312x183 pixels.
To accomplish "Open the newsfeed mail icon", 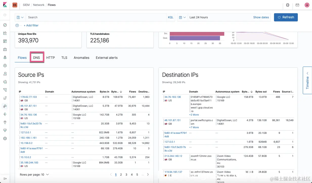I will [297, 5].
